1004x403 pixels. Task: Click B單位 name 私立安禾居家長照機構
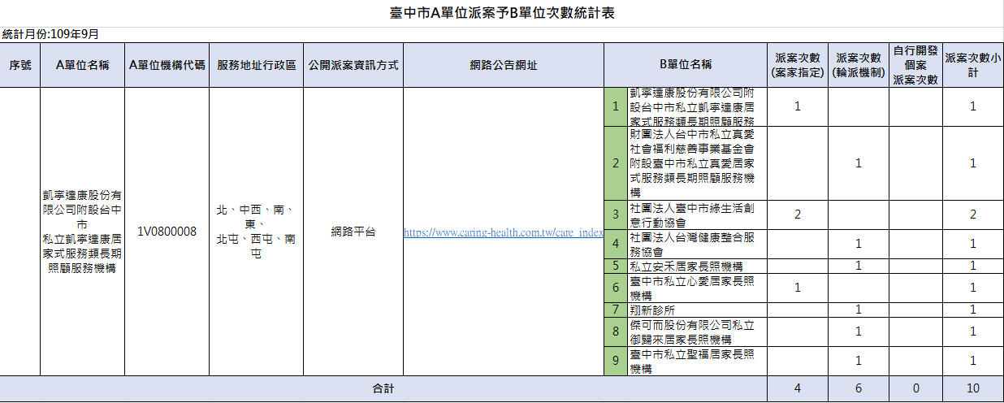coord(697,266)
